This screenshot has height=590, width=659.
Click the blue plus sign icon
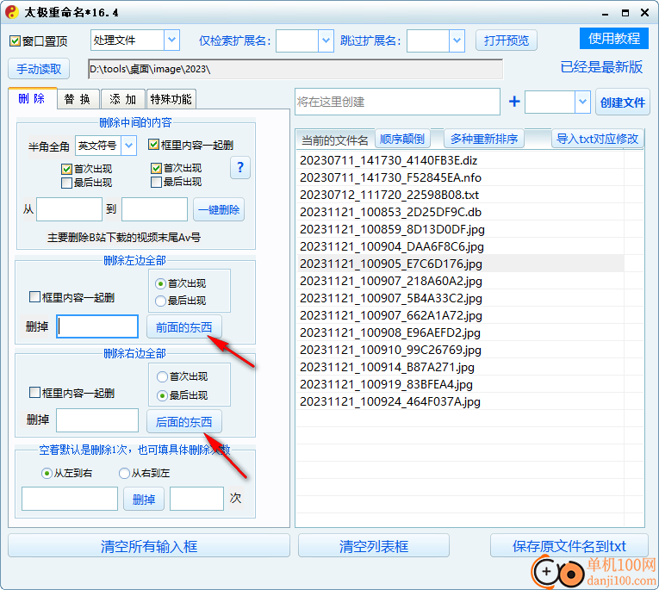[514, 102]
